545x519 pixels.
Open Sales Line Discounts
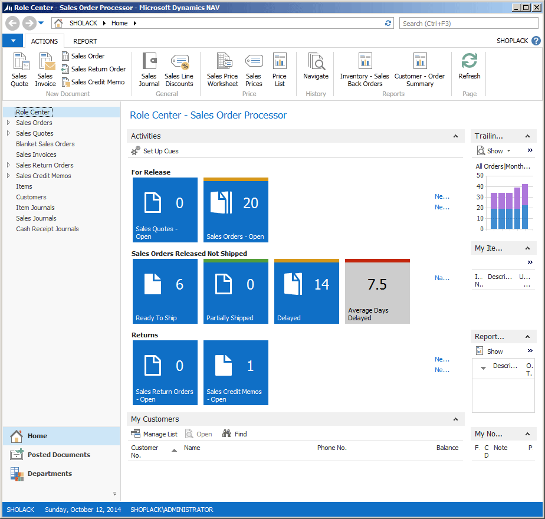coord(179,70)
